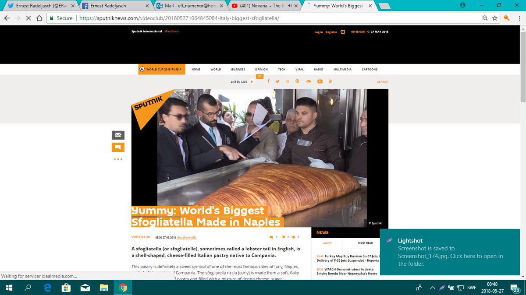Play the sfogliatella video thumbnail
Image resolution: width=526 pixels, height=295 pixels.
(x=260, y=158)
